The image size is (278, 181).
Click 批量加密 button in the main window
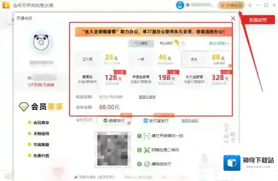click(x=258, y=20)
